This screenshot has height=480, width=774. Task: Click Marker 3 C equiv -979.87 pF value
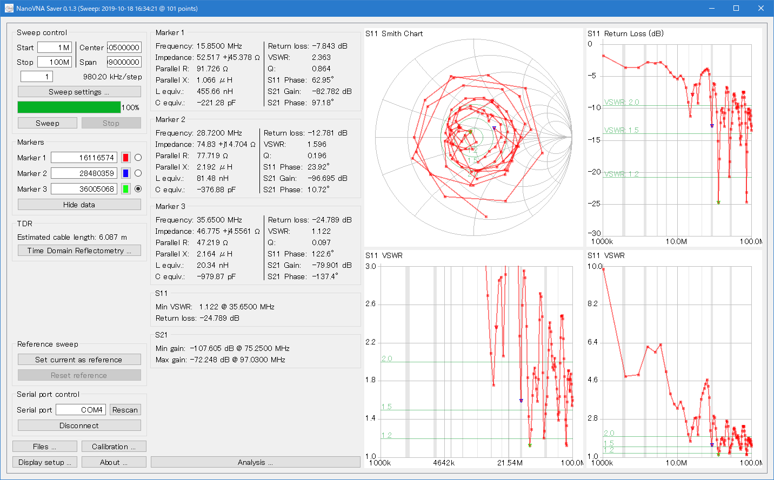[216, 276]
